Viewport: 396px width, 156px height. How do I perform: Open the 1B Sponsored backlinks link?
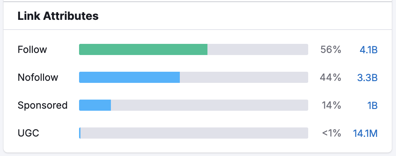click(x=372, y=106)
